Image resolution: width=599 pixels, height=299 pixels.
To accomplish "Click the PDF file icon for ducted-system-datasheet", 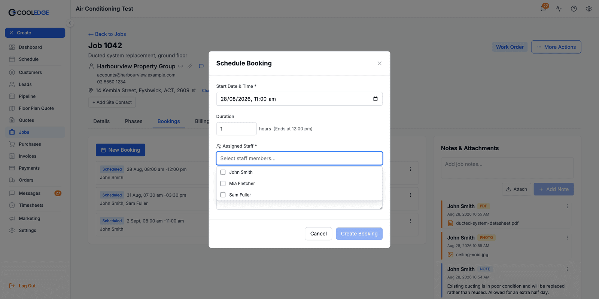I will pos(450,223).
